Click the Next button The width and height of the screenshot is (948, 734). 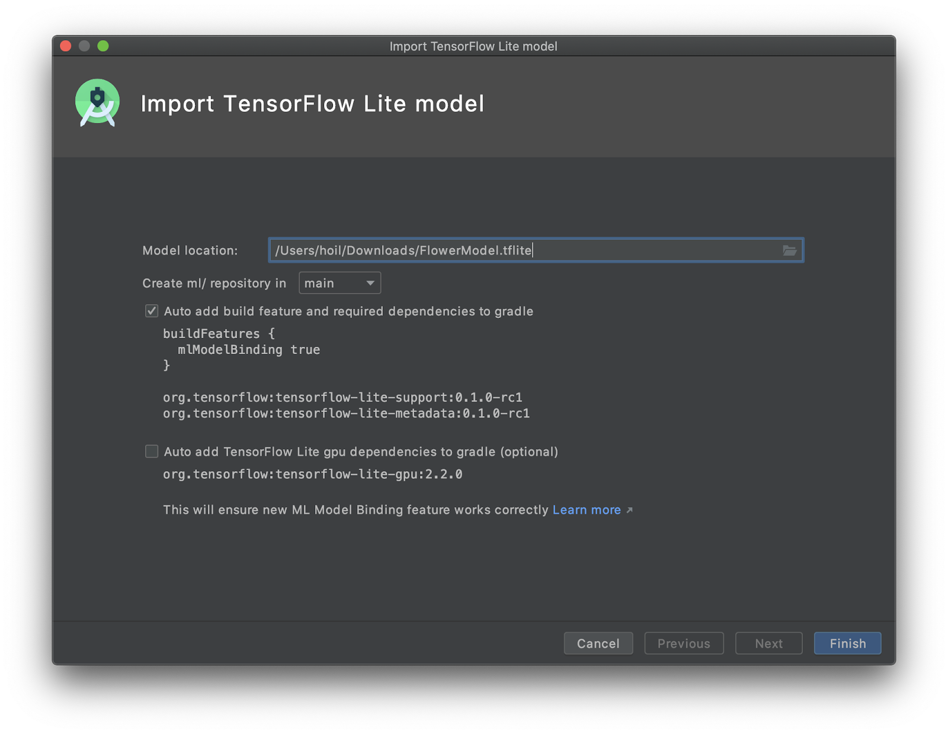click(768, 643)
